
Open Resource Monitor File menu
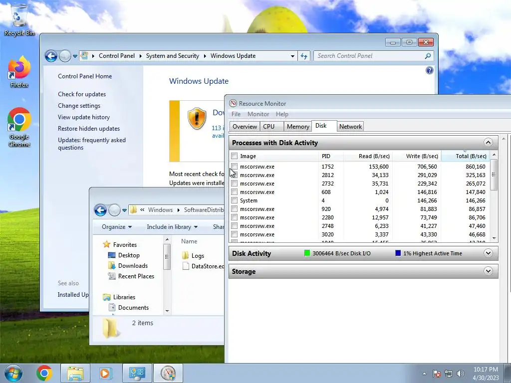tap(236, 114)
